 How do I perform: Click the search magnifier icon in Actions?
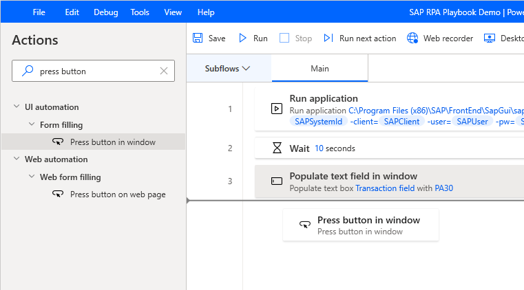pos(28,71)
